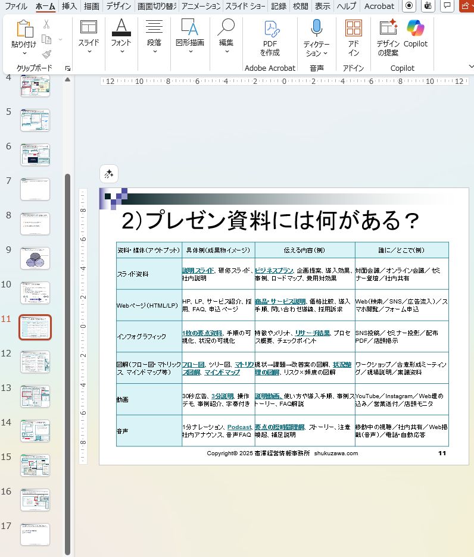Viewport: 474px width, 557px height.
Task: Click the 貼り付け (Paste) clipboard icon
Action: [x=24, y=29]
